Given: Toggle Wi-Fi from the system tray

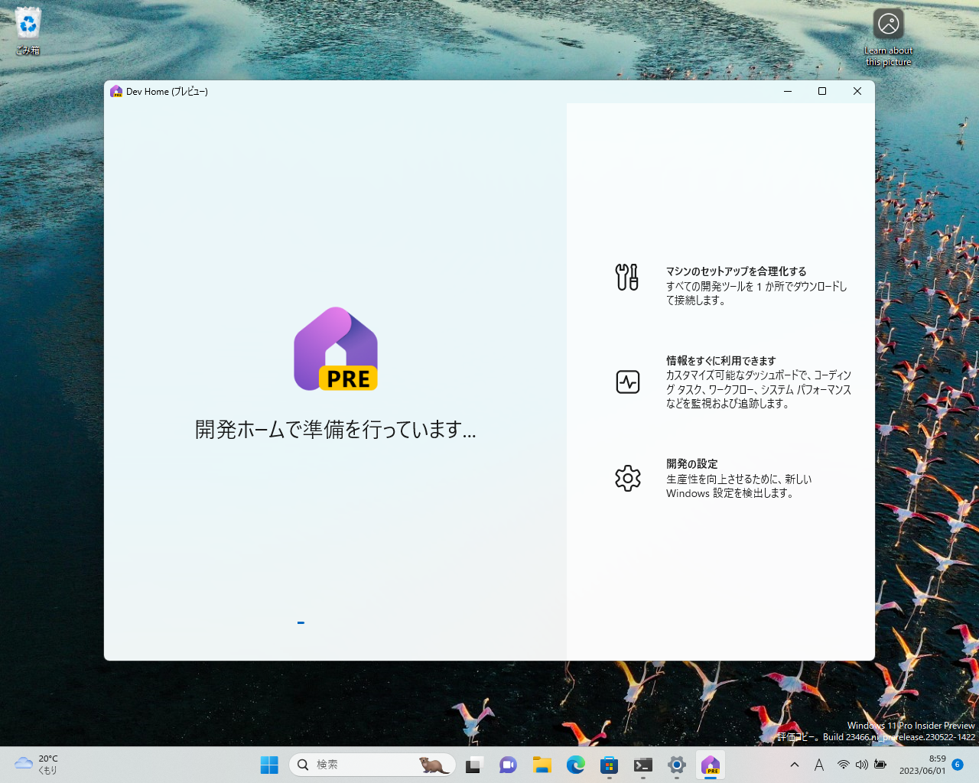Looking at the screenshot, I should point(844,765).
